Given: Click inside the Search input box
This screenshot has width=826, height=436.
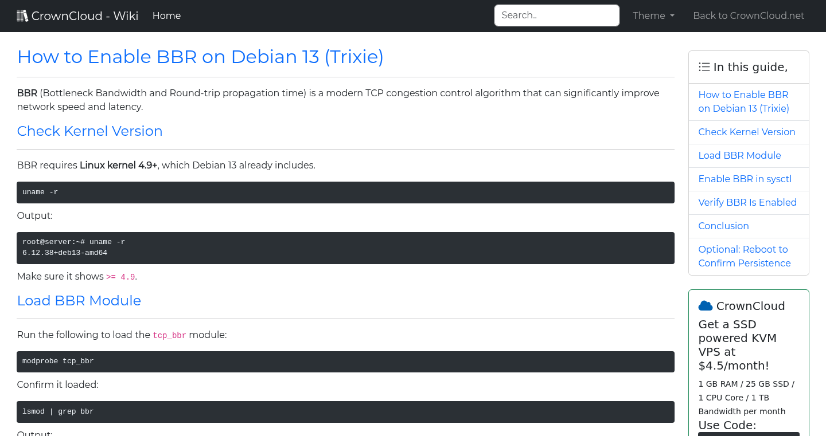Looking at the screenshot, I should point(556,15).
